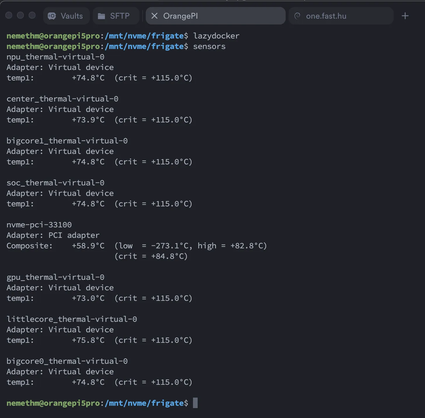Screen dimensions: 425x418
Task: Click the Debian swirl icon on one.fast.hu
Action: coord(297,16)
